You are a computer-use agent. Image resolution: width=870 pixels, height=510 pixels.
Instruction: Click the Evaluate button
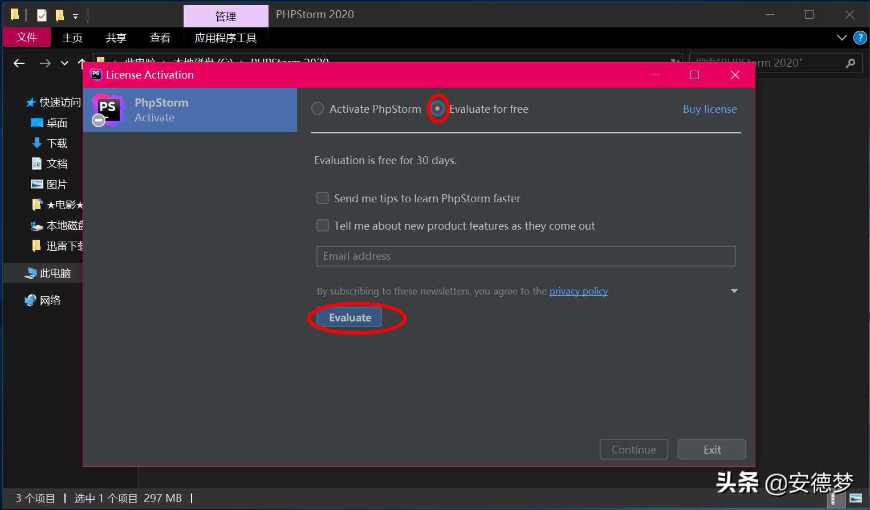tap(349, 317)
